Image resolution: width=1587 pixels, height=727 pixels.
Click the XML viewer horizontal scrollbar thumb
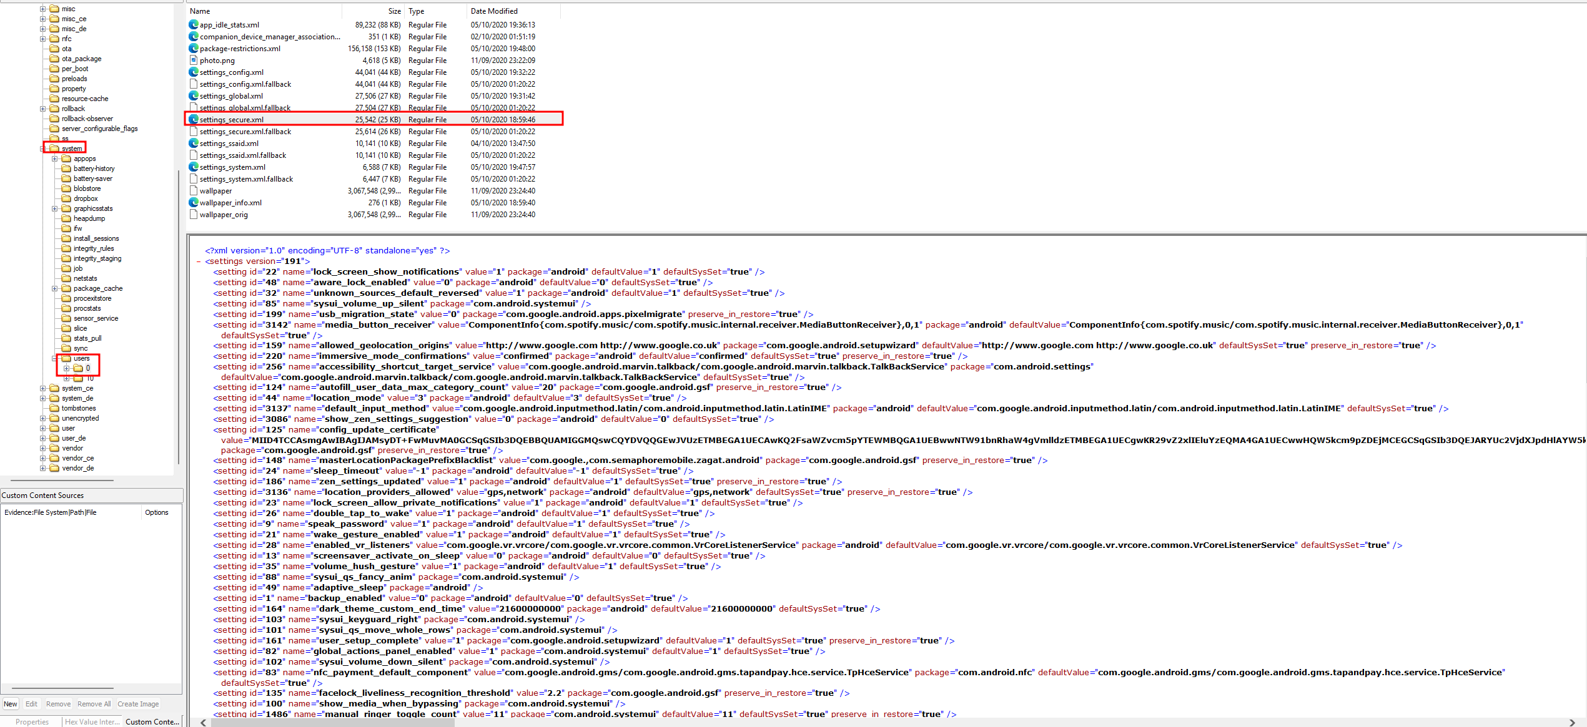point(333,723)
